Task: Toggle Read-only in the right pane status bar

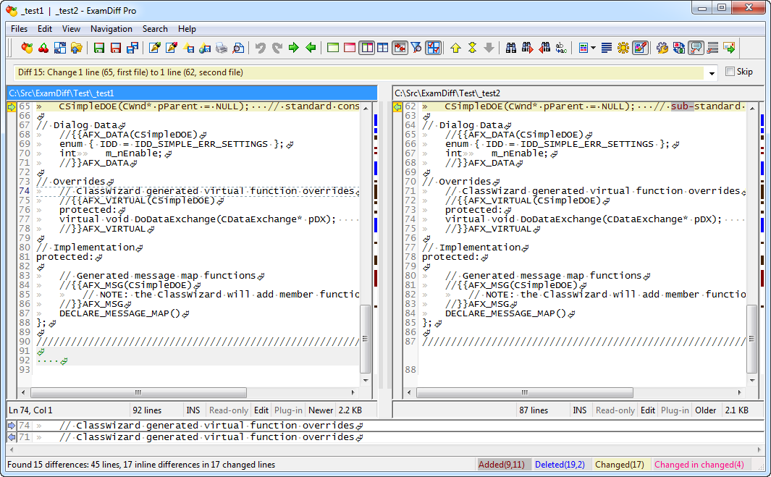Action: (615, 410)
